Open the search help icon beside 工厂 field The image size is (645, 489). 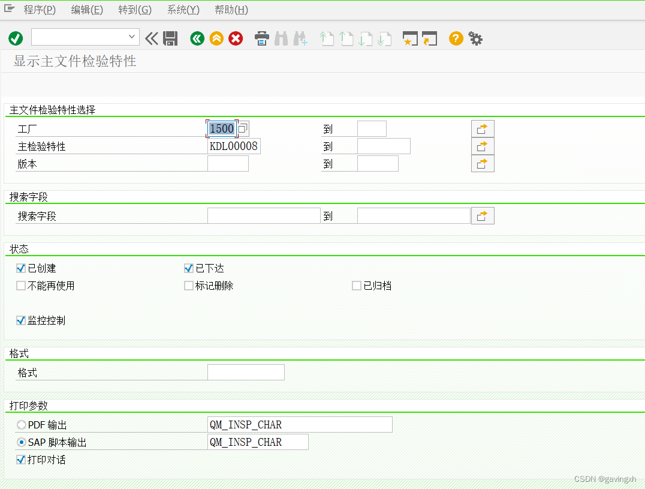(x=243, y=129)
